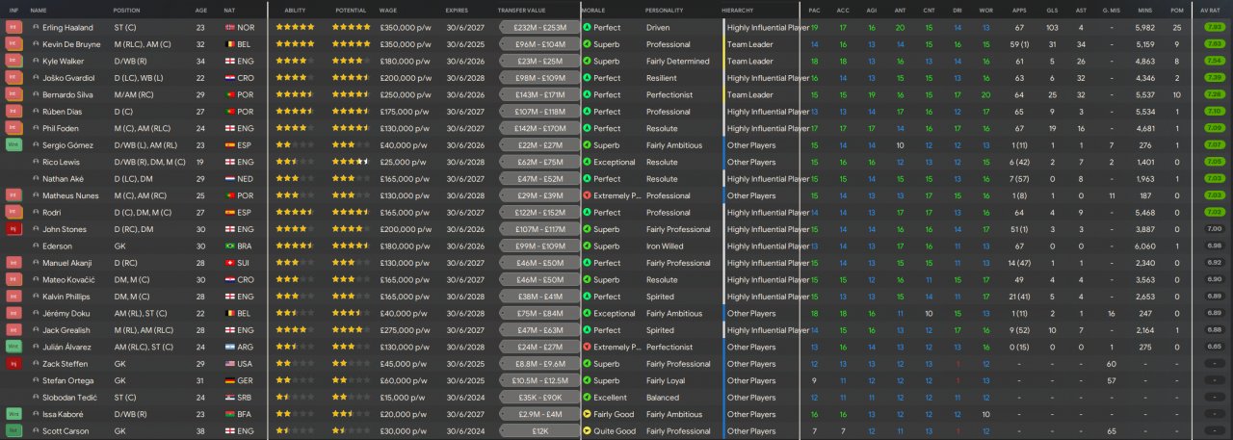
Task: Click the Wnt status badge beside Julián Álvarez
Action: 13,348
